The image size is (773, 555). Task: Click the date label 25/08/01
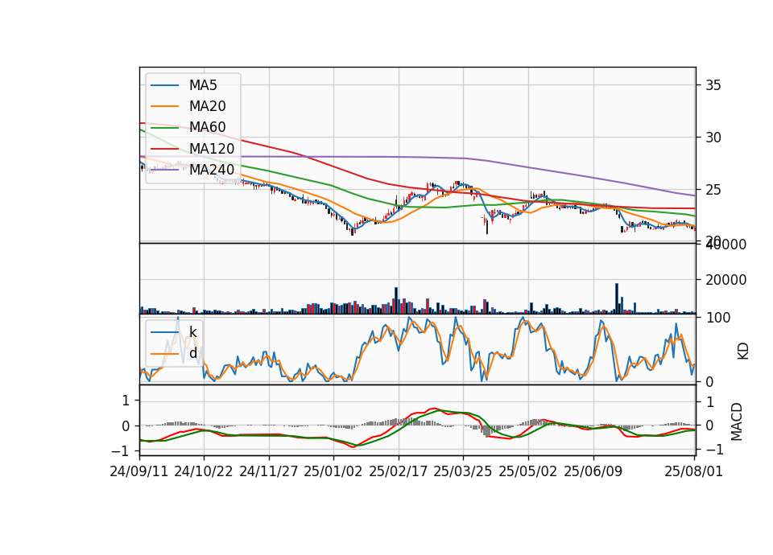(x=693, y=472)
